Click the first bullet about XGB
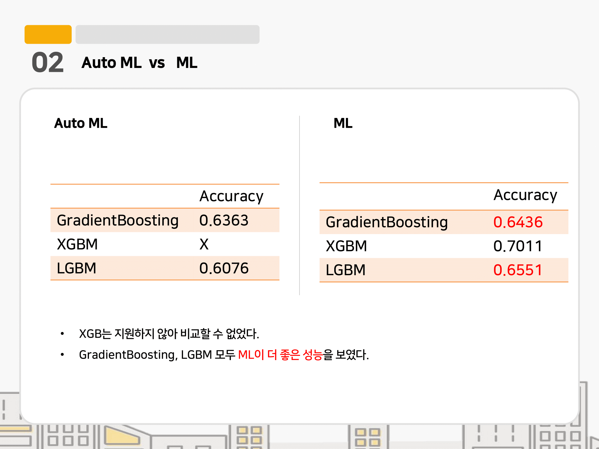 tap(169, 334)
